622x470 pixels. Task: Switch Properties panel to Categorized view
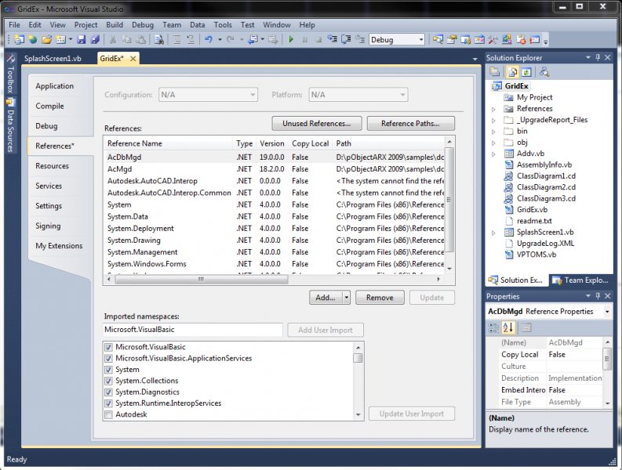pyautogui.click(x=493, y=327)
